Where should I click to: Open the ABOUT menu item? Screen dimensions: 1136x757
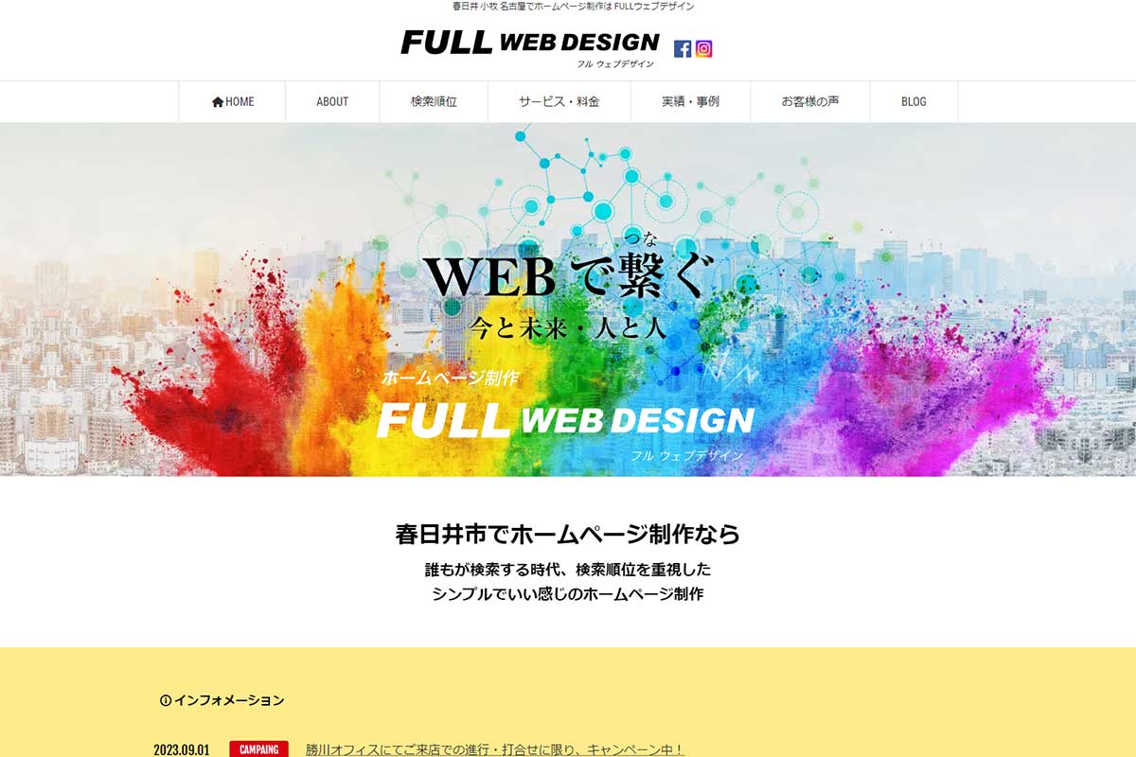click(332, 102)
